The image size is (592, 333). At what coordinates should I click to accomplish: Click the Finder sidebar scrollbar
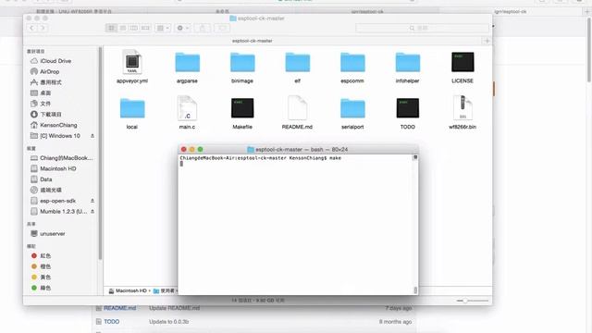[x=100, y=153]
